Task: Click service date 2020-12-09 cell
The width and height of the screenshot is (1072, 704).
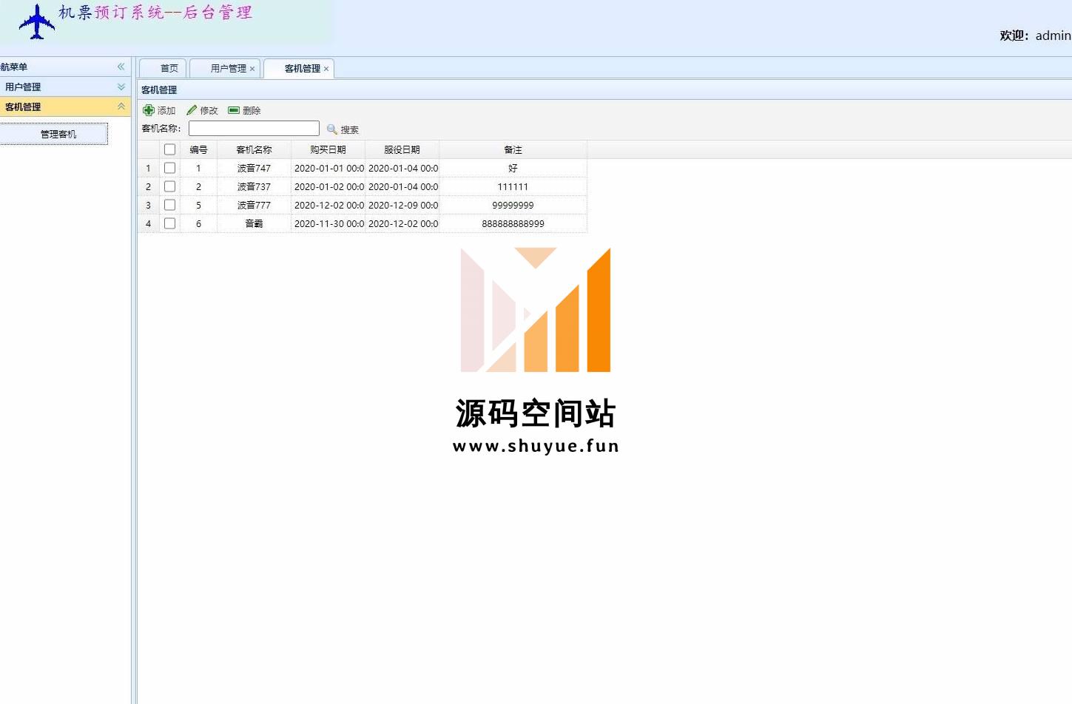Action: point(402,205)
